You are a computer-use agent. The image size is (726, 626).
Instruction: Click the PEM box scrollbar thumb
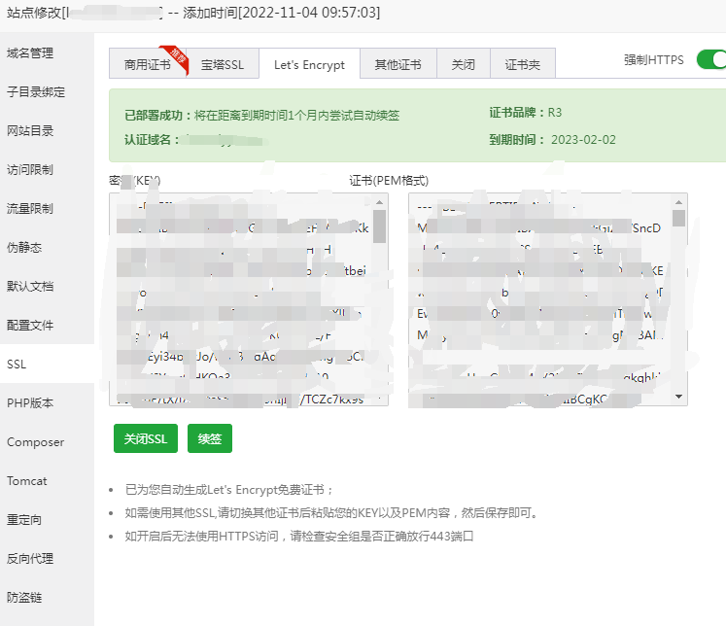678,218
